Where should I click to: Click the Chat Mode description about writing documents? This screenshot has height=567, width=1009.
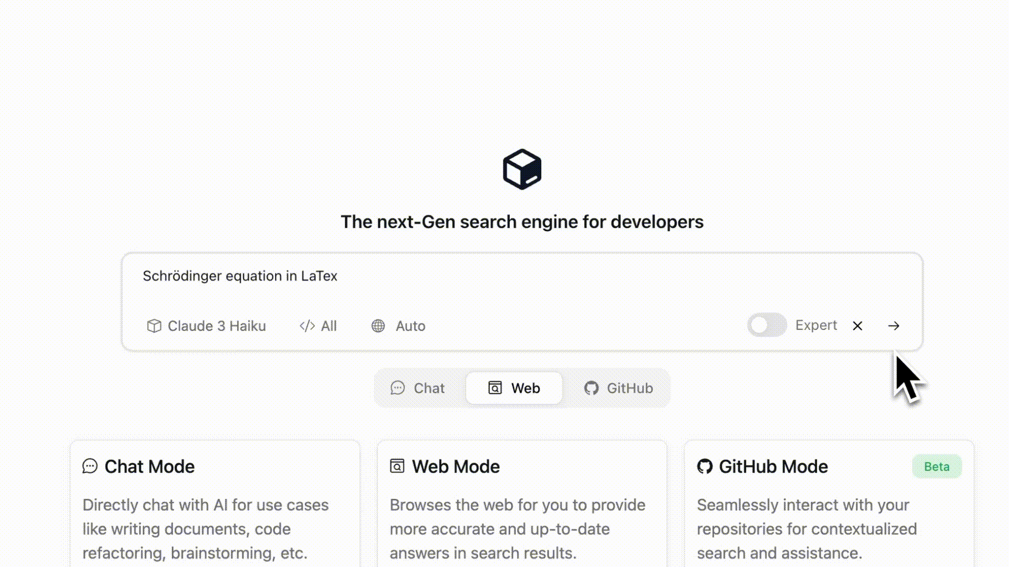[205, 529]
